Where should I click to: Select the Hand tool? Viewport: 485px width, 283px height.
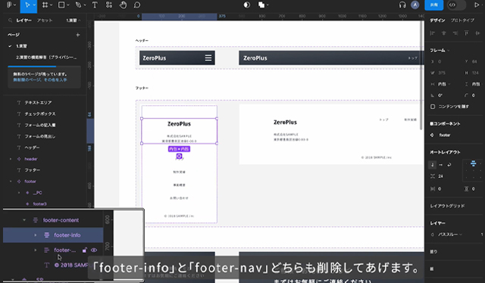coord(123,5)
